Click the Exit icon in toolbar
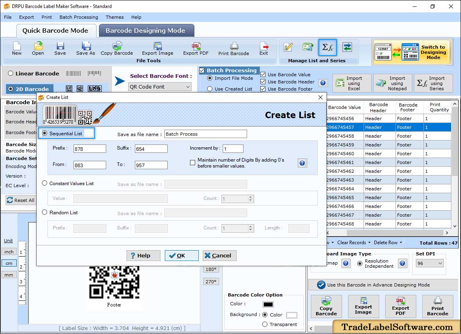This screenshot has width=461, height=334. click(264, 49)
